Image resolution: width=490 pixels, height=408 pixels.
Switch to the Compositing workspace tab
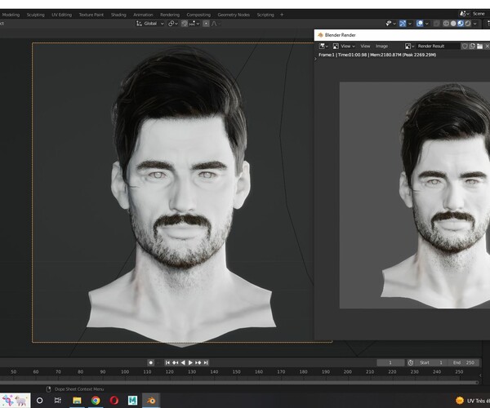coord(198,15)
